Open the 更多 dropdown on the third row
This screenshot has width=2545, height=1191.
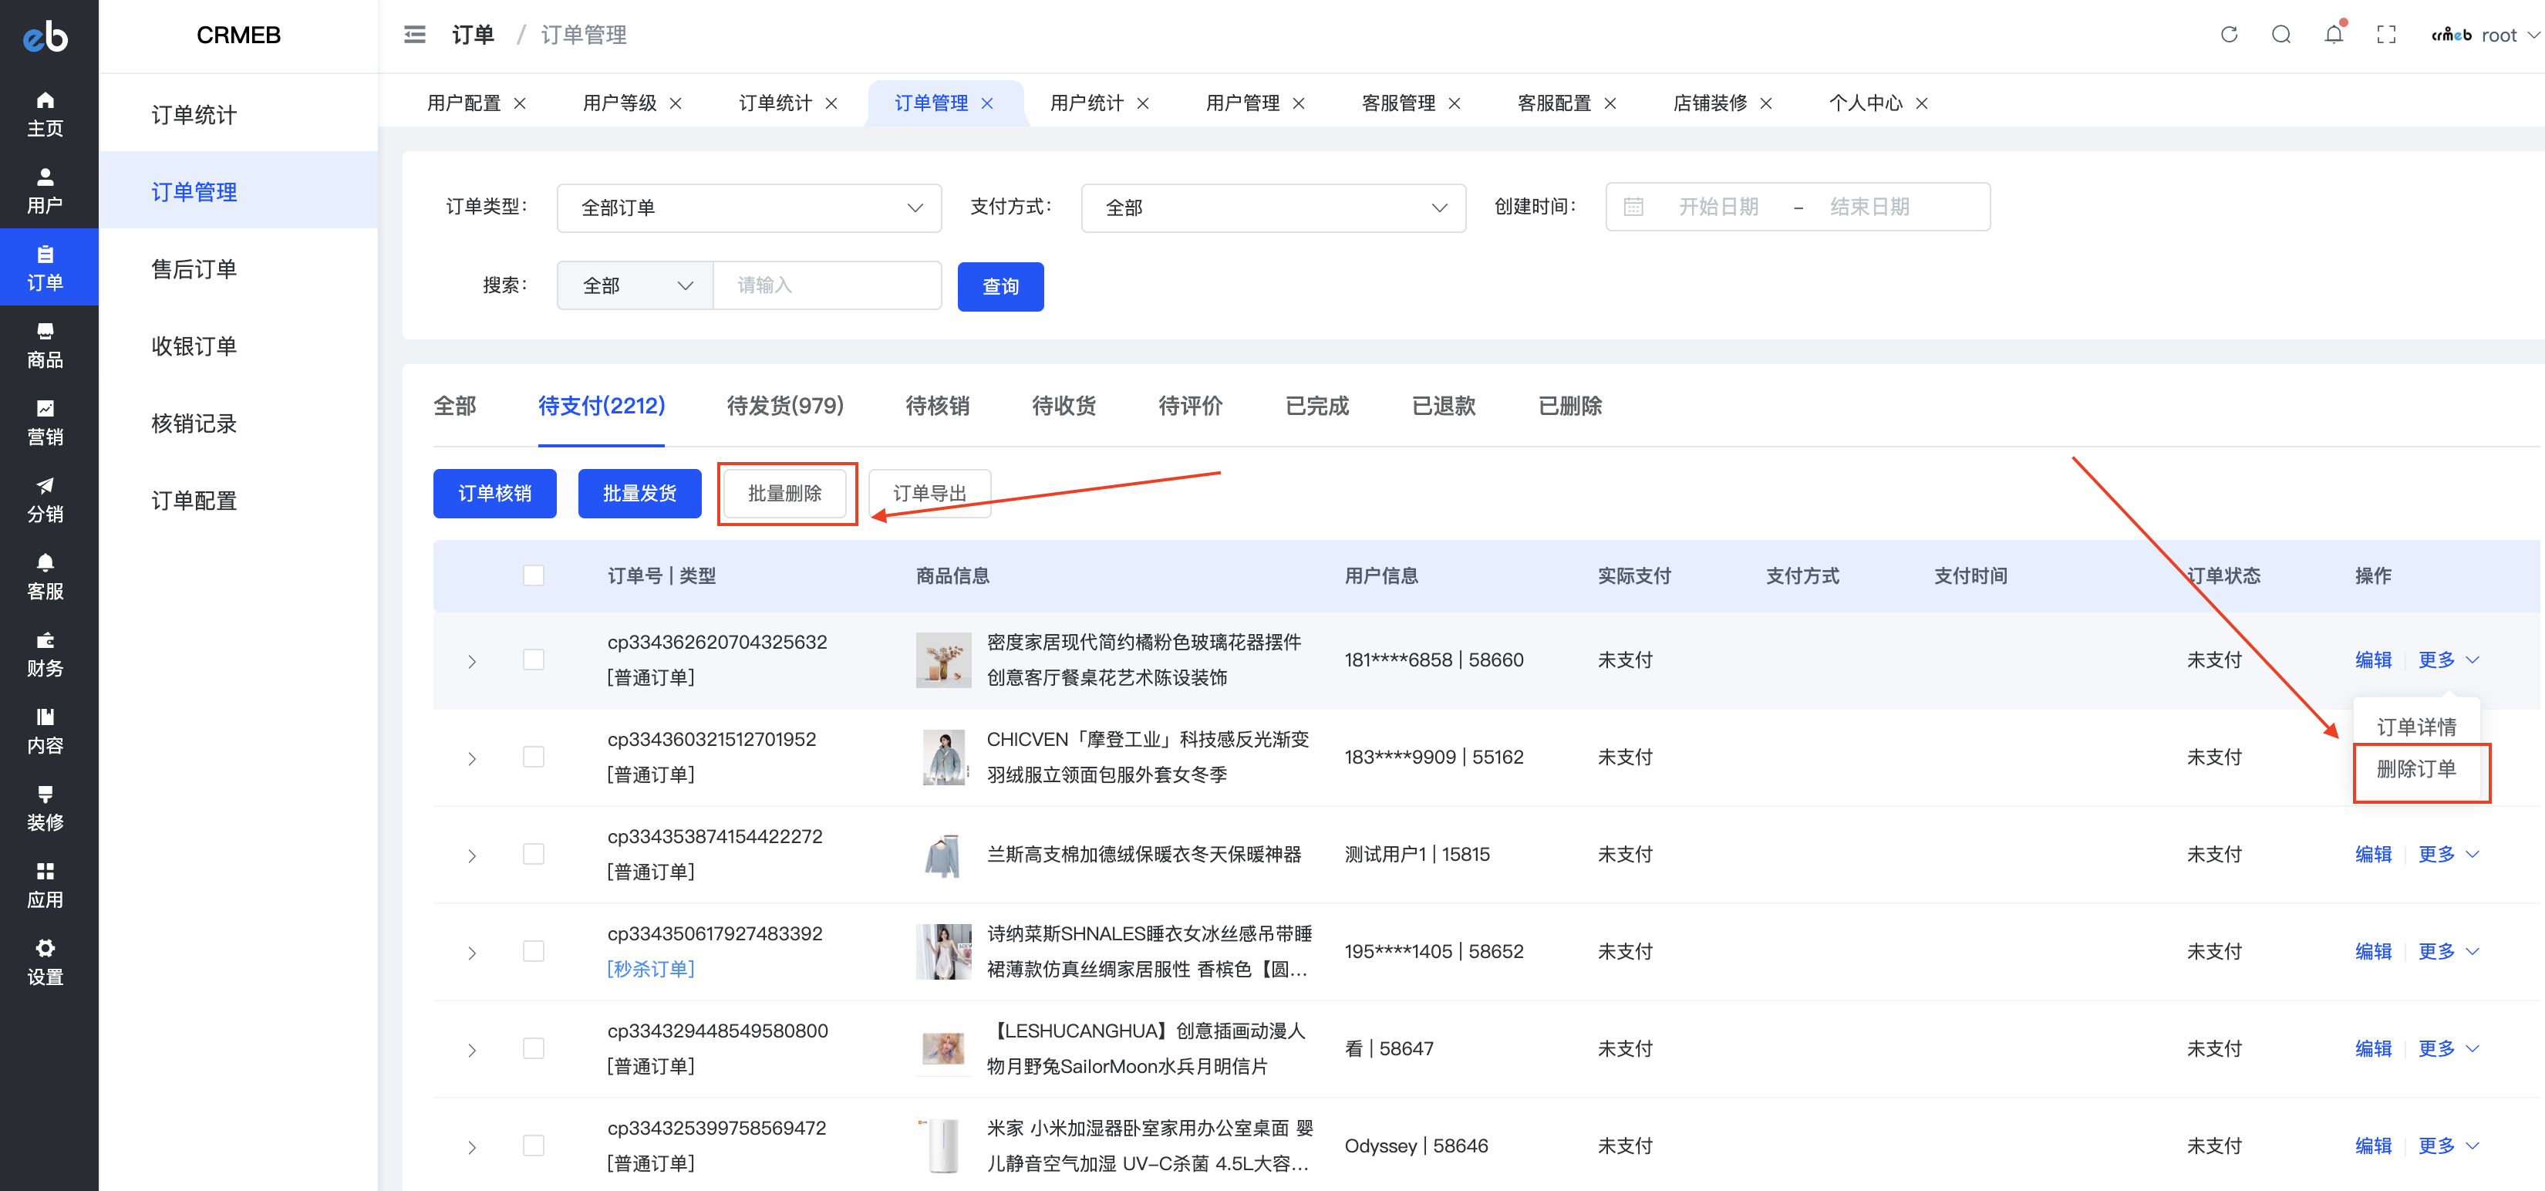coord(2436,854)
